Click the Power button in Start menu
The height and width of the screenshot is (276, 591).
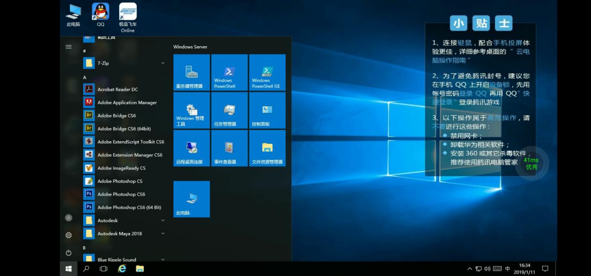click(69, 253)
